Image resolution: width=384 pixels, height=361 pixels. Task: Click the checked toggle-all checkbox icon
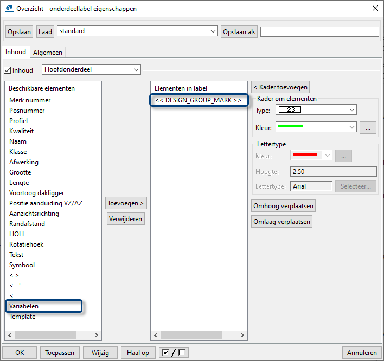pyautogui.click(x=166, y=352)
